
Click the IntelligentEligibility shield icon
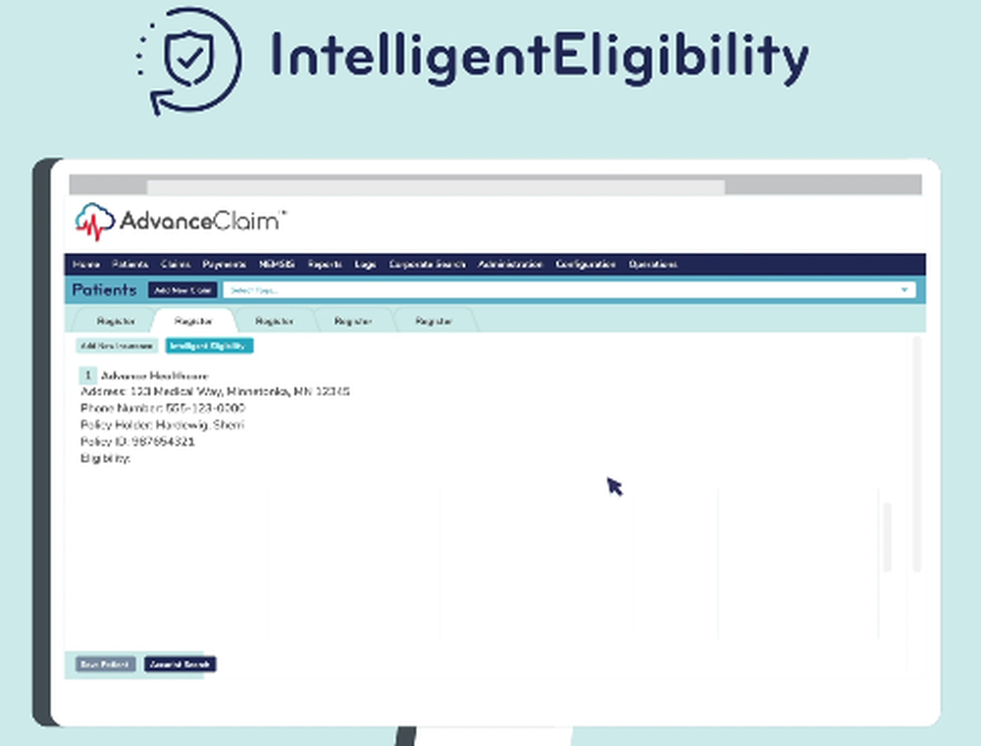click(186, 59)
